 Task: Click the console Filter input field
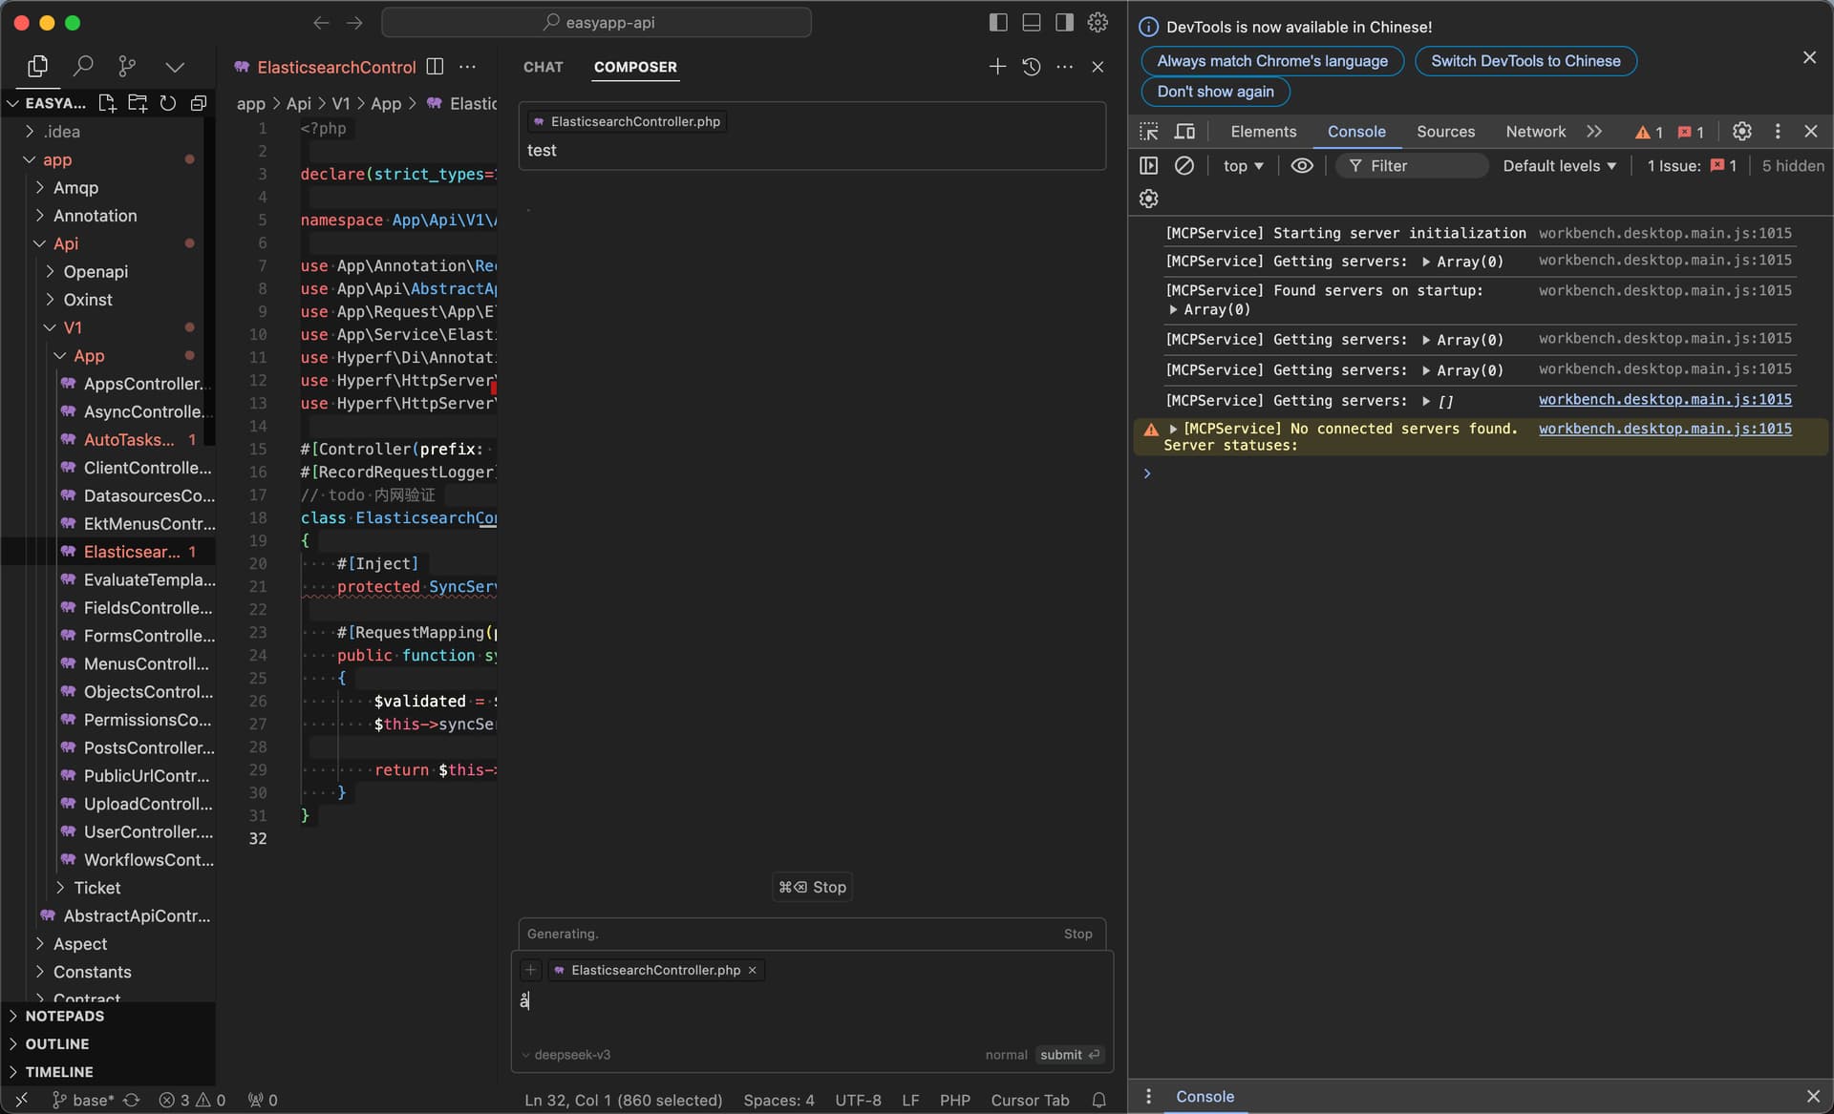1412,166
